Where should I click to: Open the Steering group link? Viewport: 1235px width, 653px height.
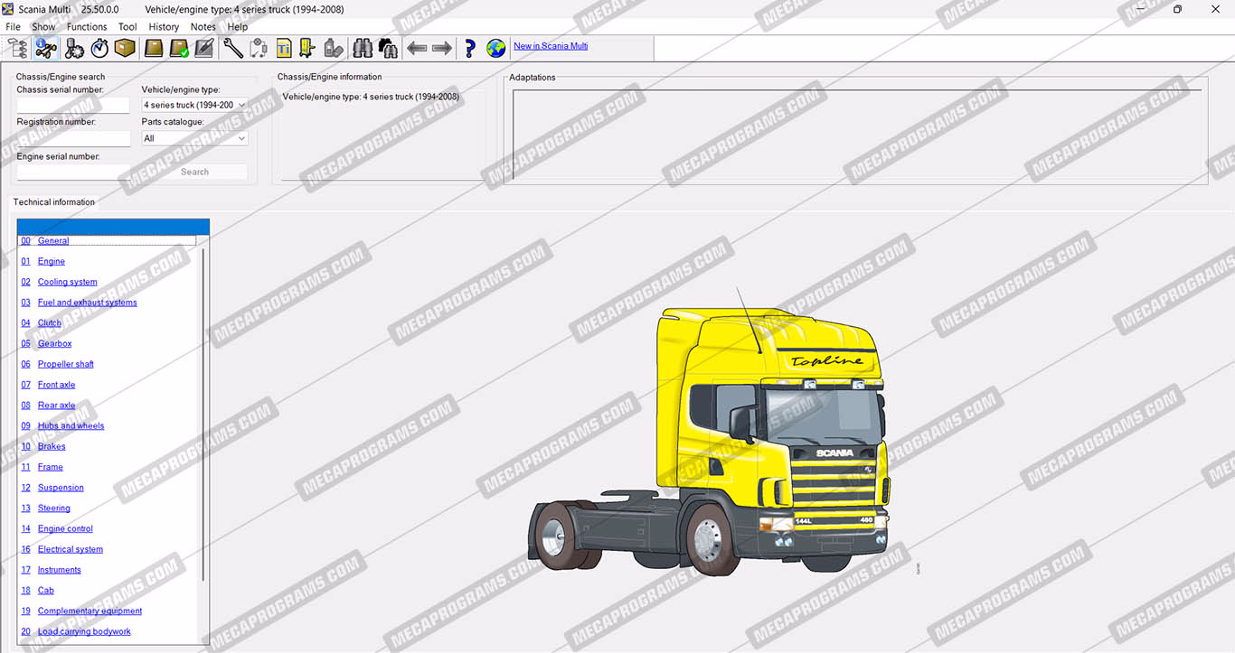click(54, 508)
